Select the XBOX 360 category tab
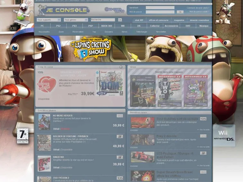The width and height of the screenshot is (243, 182). 107,26
